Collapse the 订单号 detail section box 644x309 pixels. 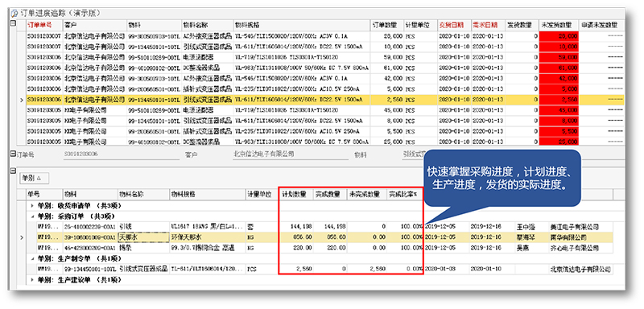click(x=13, y=154)
